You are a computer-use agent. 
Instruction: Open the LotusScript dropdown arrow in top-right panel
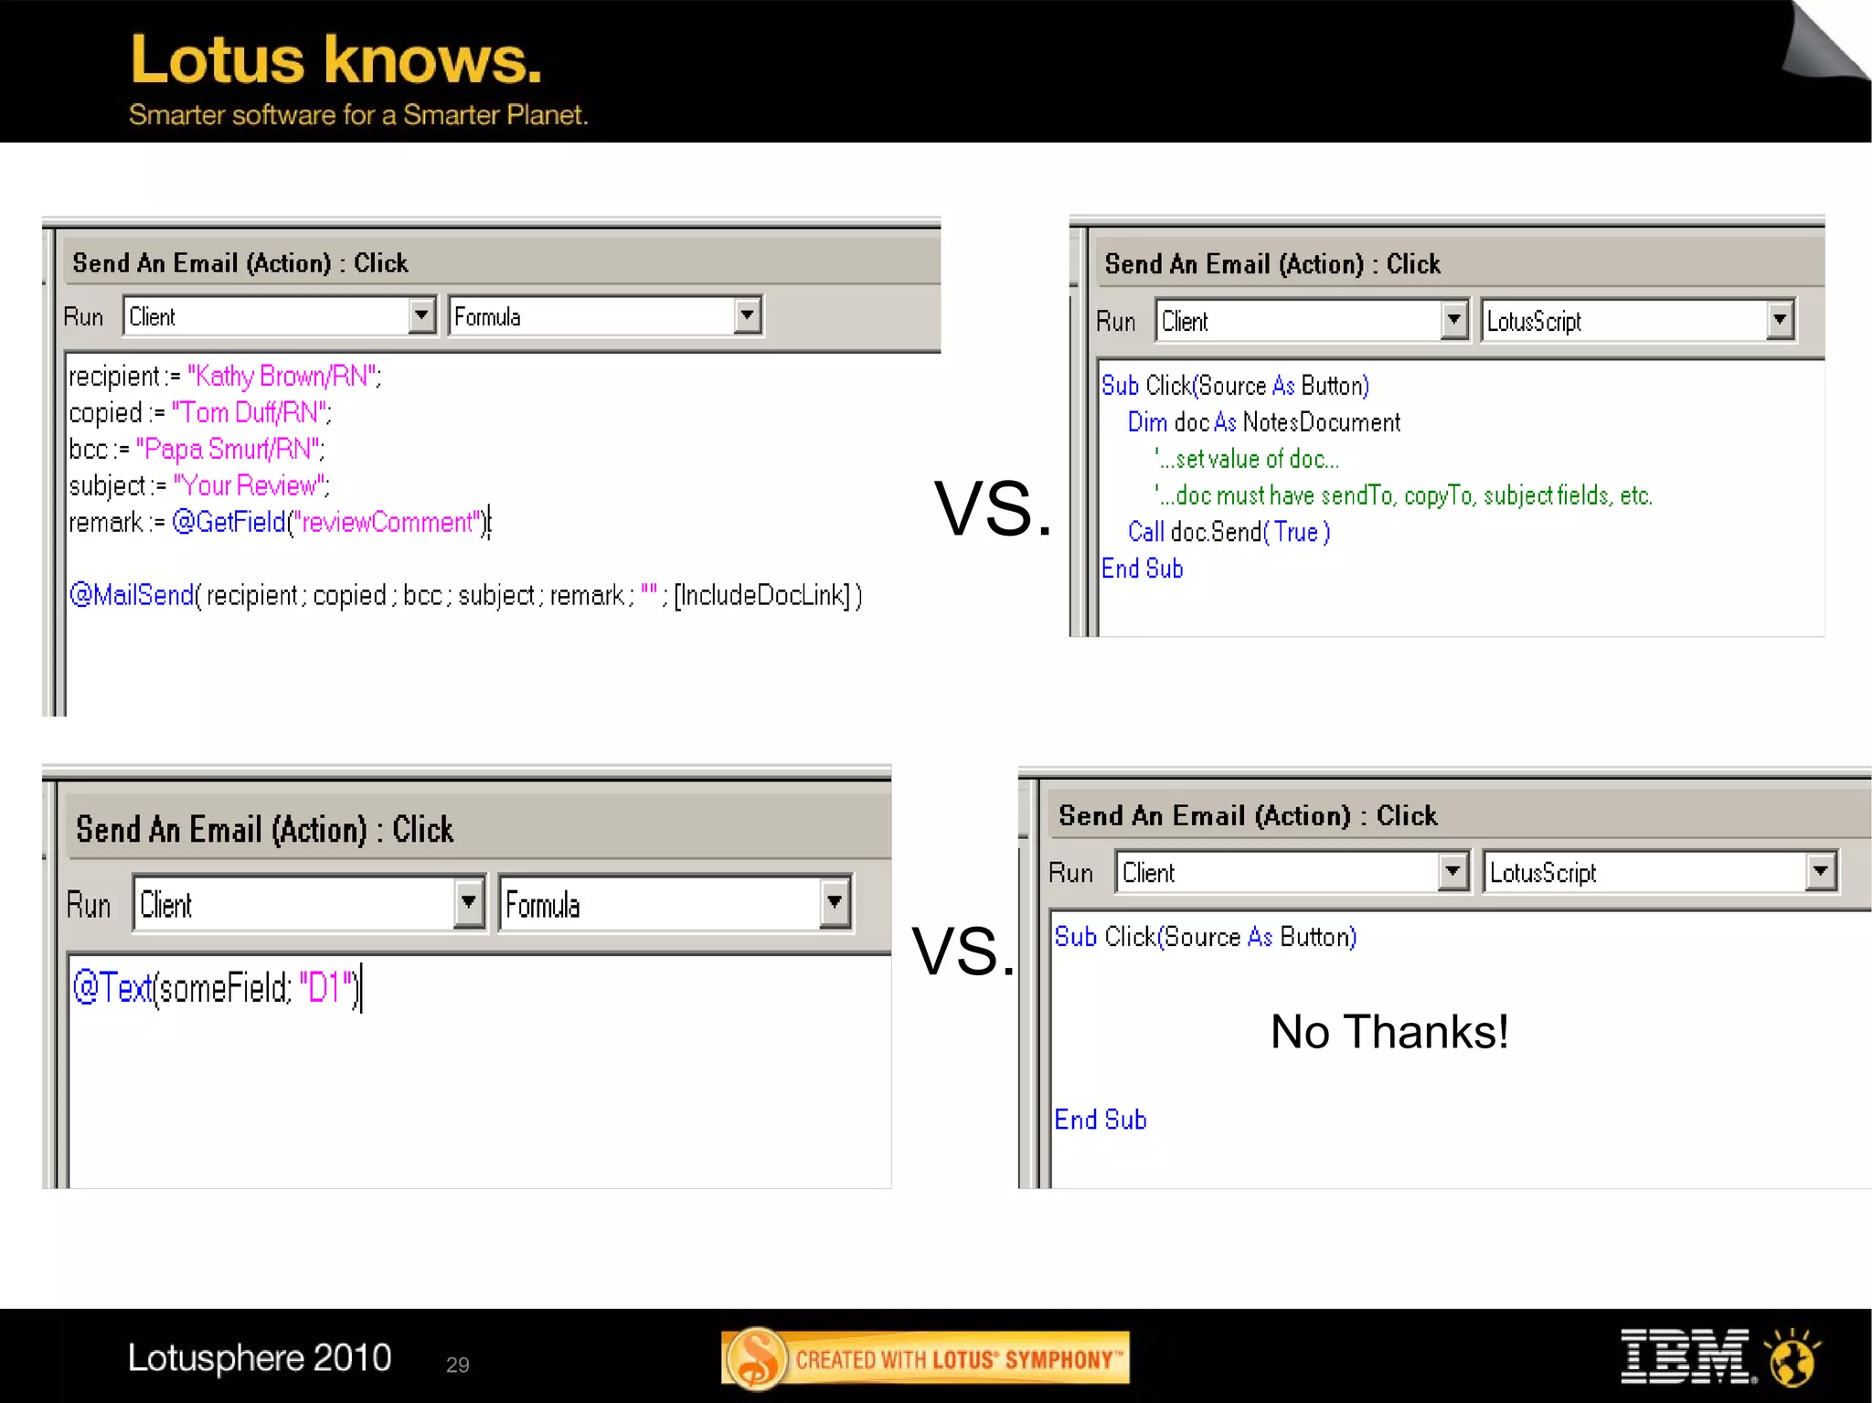pos(1780,321)
